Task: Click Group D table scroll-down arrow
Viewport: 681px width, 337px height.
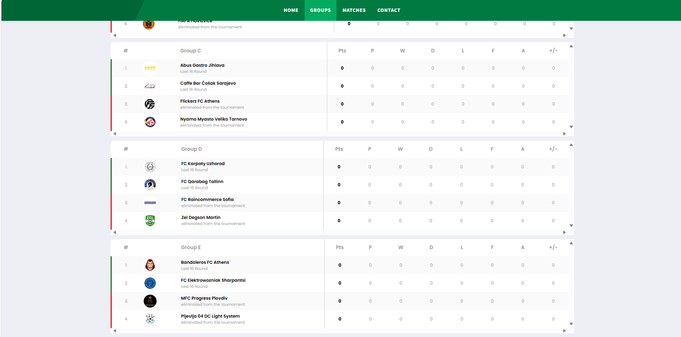Action: [x=571, y=226]
